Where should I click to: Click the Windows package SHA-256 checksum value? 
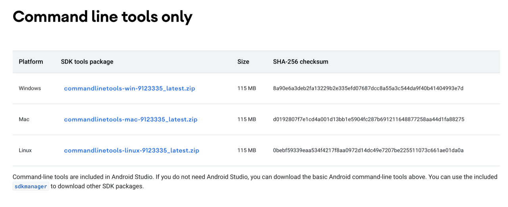click(368, 88)
